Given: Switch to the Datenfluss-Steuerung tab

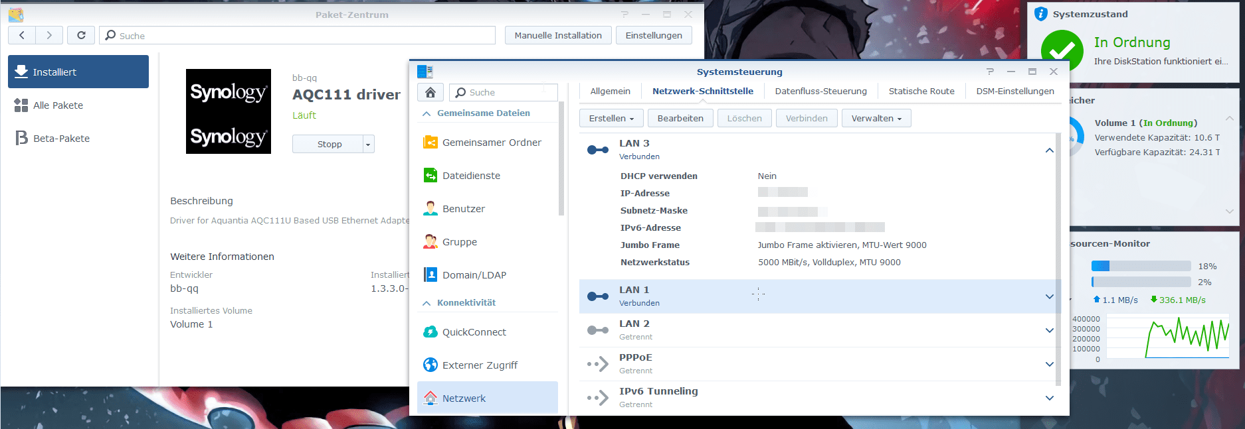Looking at the screenshot, I should (821, 91).
